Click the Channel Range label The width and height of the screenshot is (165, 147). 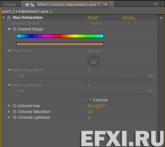pyautogui.click(x=31, y=29)
